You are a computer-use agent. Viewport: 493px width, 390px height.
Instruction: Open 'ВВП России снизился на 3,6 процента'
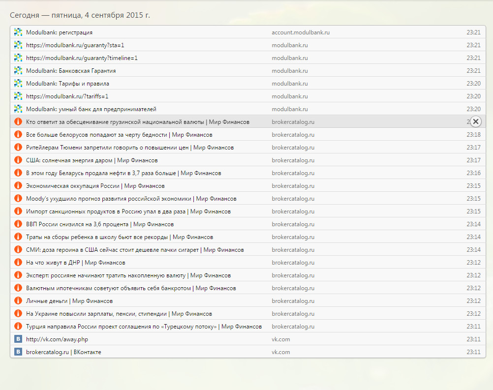pyautogui.click(x=99, y=224)
